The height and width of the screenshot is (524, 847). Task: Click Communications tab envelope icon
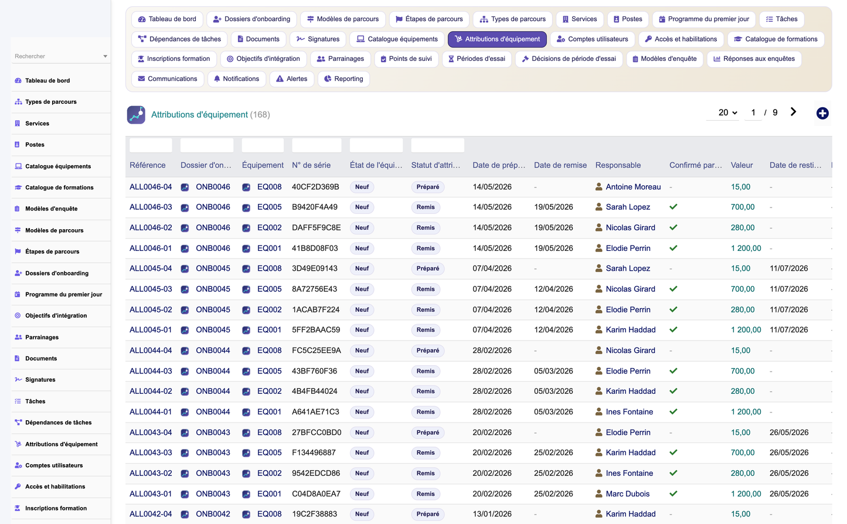[x=141, y=79]
